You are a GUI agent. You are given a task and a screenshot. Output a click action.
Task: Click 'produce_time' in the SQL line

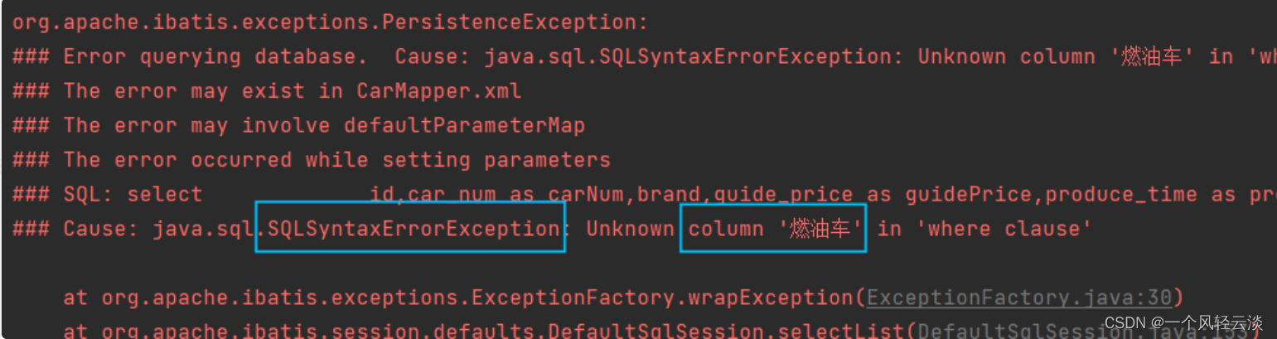1120,195
